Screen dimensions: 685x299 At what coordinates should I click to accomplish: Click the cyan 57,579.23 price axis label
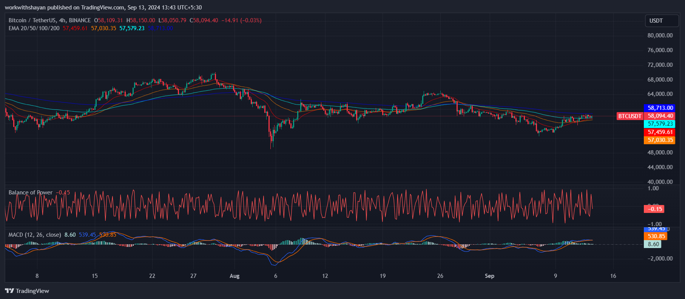click(x=660, y=124)
